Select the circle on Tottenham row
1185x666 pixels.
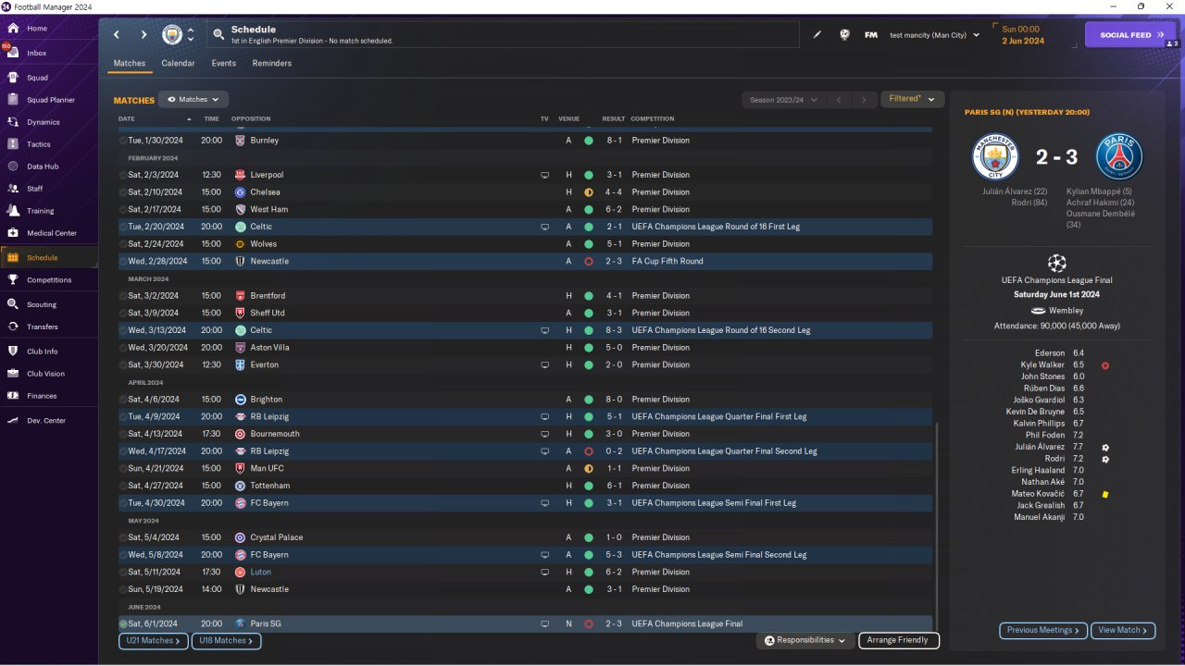[123, 486]
